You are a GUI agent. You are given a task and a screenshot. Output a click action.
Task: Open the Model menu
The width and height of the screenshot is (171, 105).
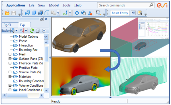pos(54,5)
